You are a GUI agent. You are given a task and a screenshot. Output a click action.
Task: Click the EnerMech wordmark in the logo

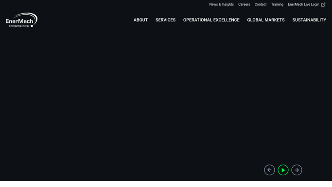point(19,21)
